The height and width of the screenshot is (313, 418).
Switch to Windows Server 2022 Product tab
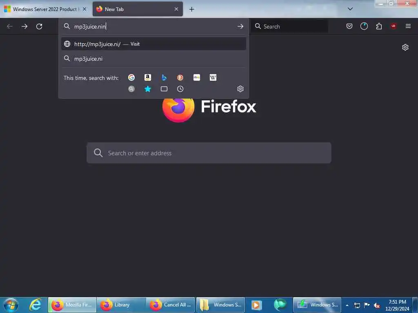coord(46,9)
